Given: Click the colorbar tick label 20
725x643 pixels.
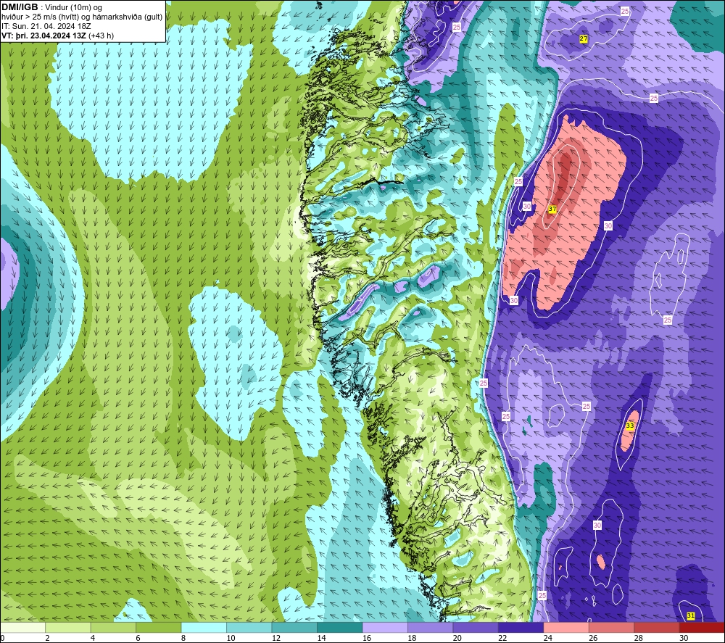Looking at the screenshot, I should [457, 638].
